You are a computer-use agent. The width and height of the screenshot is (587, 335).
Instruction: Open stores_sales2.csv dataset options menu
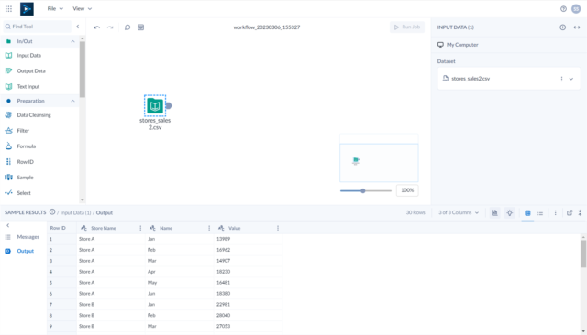(x=561, y=79)
